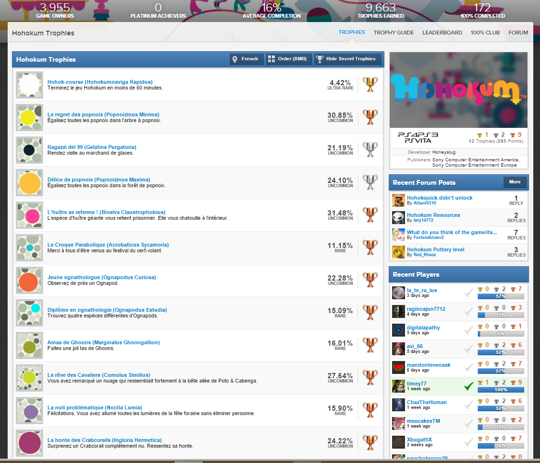Toggle the Hide Secret Trophies button
Screen dimensions: 540x463
[348, 59]
